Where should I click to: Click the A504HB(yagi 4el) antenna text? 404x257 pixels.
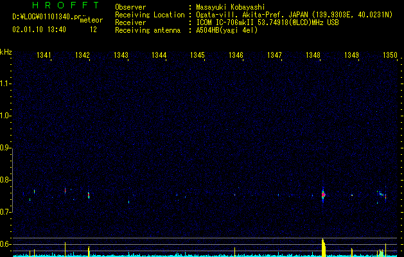[227, 30]
